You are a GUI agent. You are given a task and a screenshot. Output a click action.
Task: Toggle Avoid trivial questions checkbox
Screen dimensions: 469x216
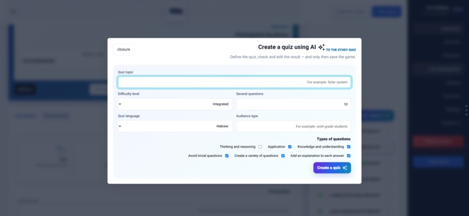227,156
